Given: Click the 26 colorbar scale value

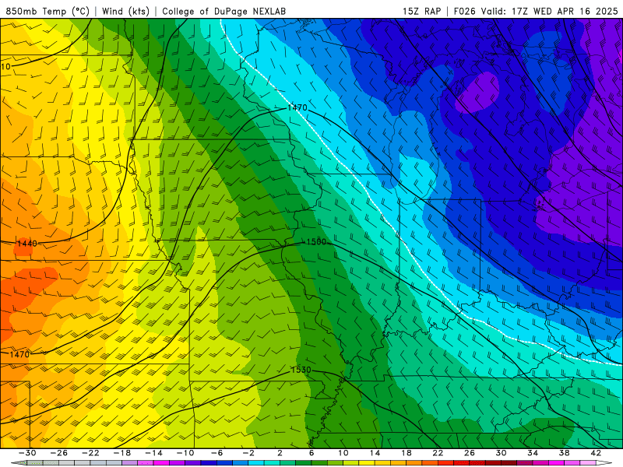Looking at the screenshot, I should [470, 453].
